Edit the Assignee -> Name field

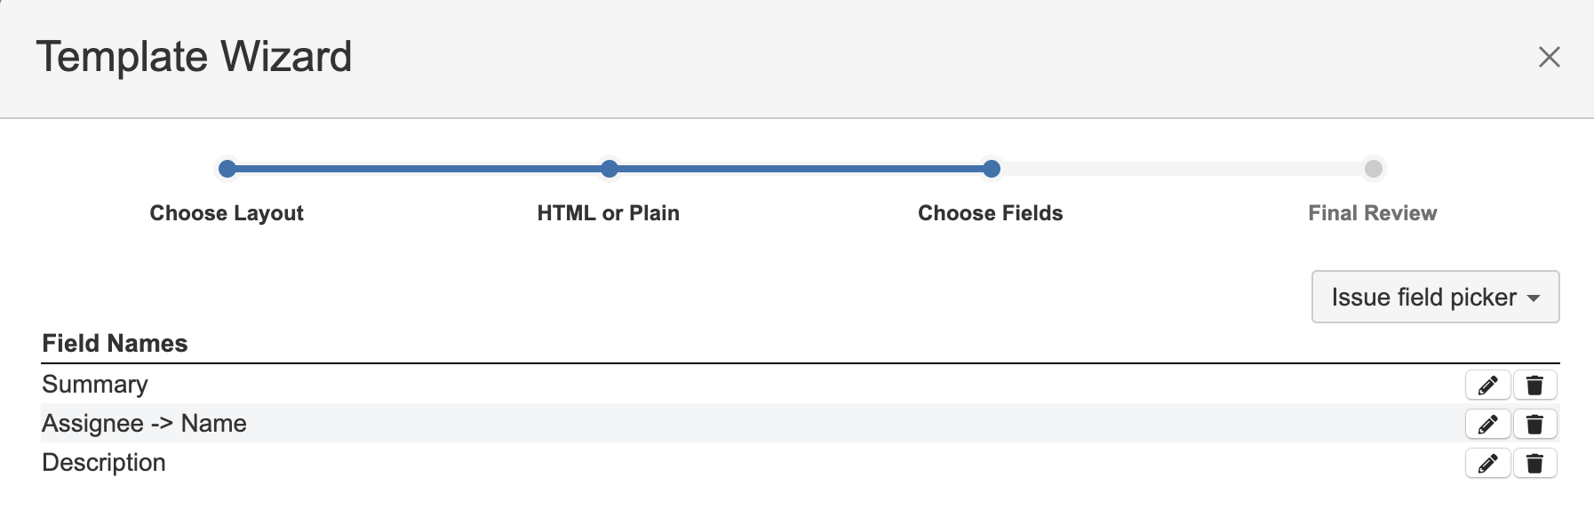pos(1487,424)
